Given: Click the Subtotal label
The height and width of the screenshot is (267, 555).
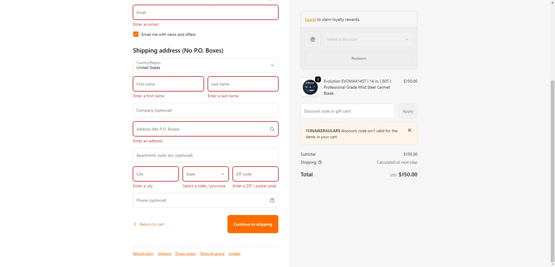Looking at the screenshot, I should (308, 154).
